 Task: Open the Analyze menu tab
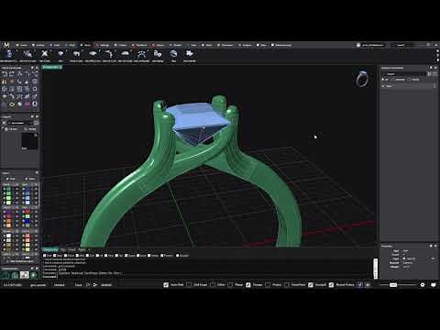(x=246, y=45)
